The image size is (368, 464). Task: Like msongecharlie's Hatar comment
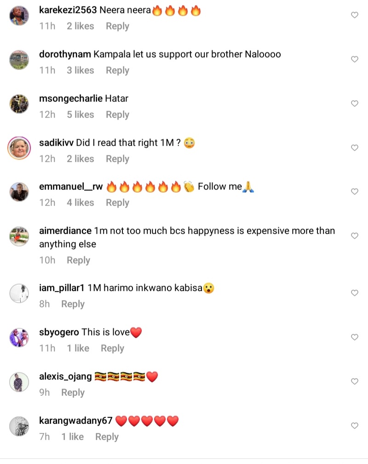click(x=355, y=104)
